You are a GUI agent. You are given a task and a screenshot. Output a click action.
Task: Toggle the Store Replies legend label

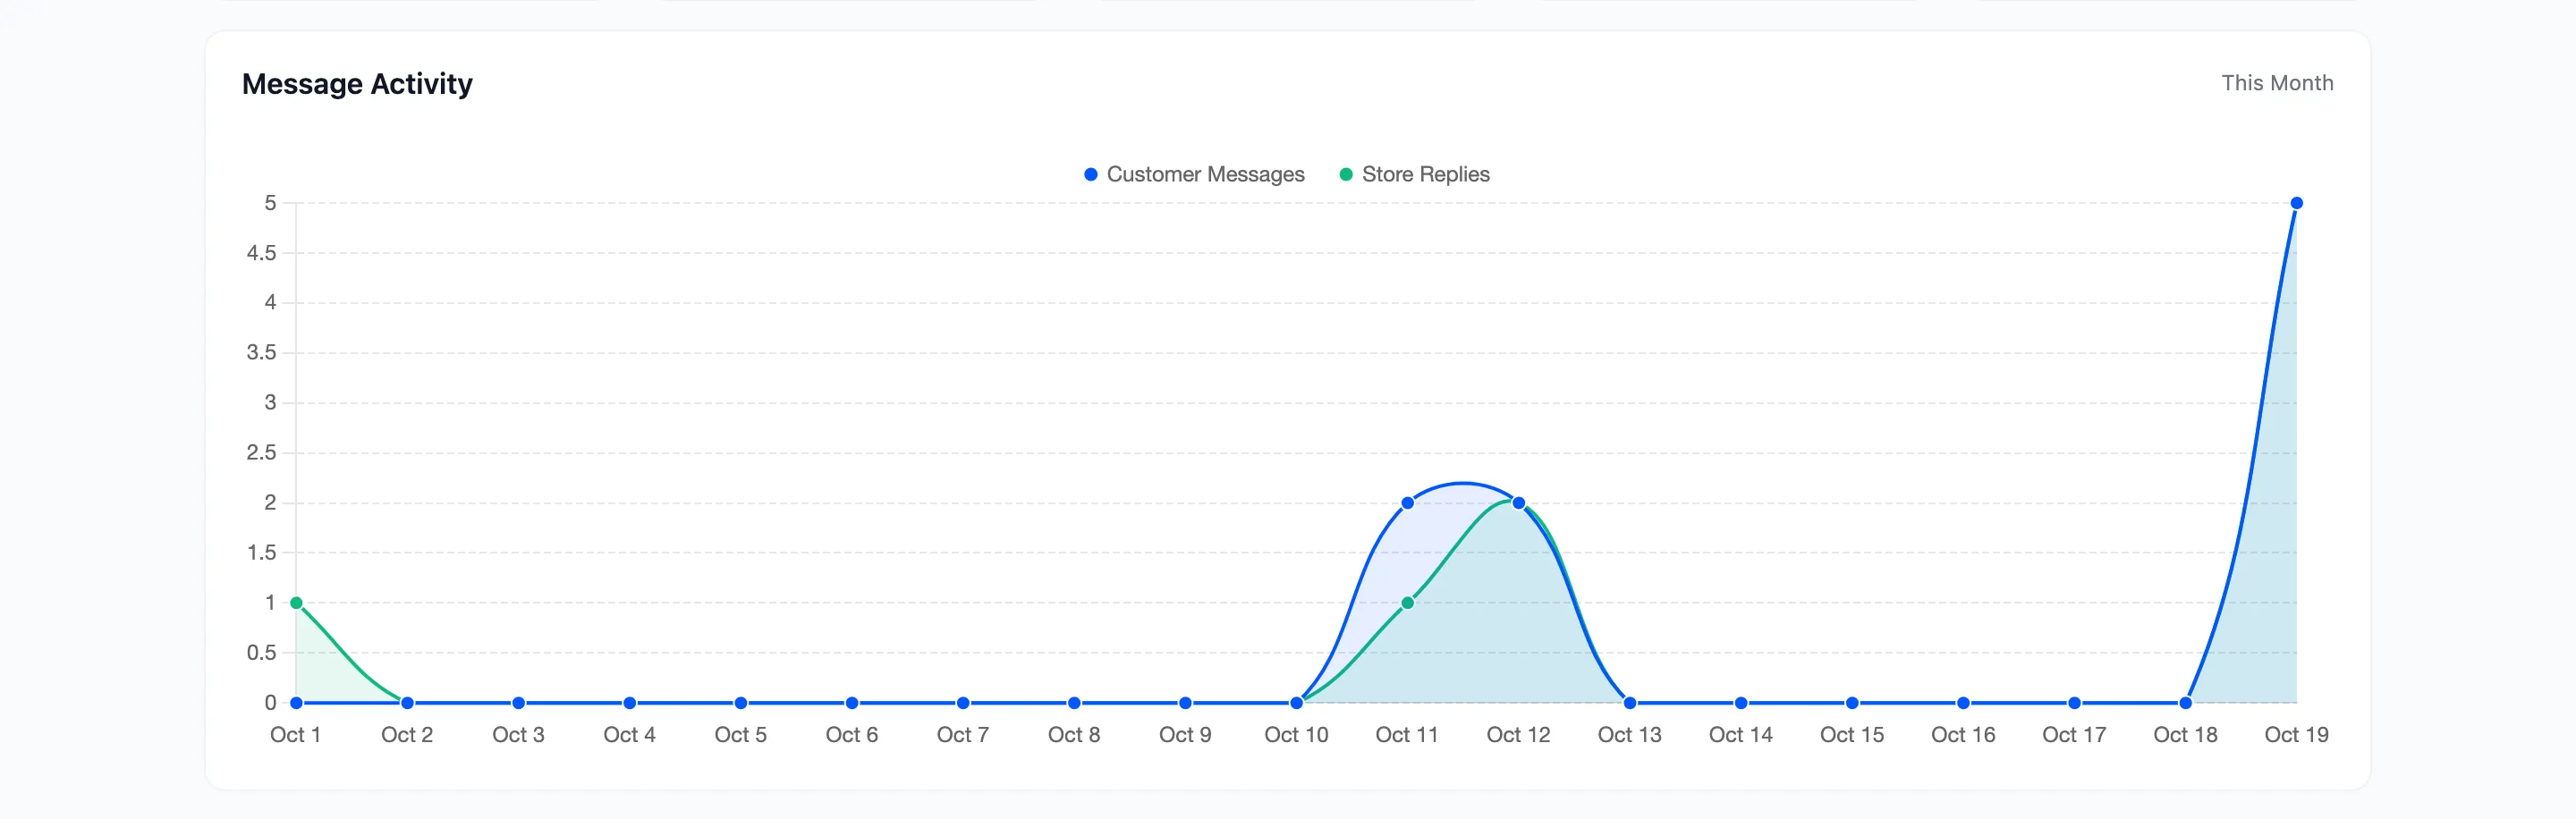[1425, 174]
